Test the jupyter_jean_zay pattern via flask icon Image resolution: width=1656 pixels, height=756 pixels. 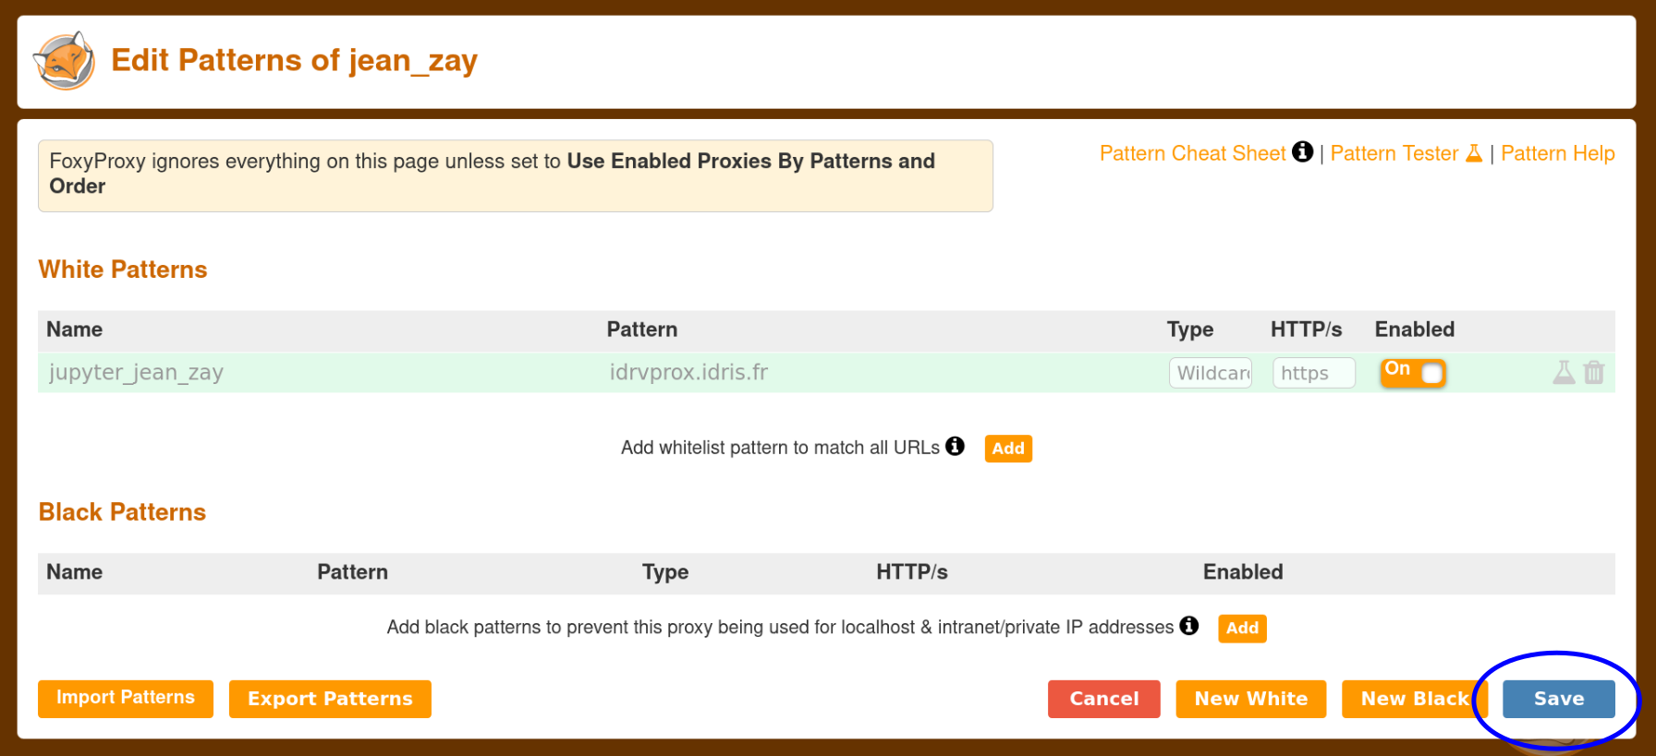[x=1564, y=372]
